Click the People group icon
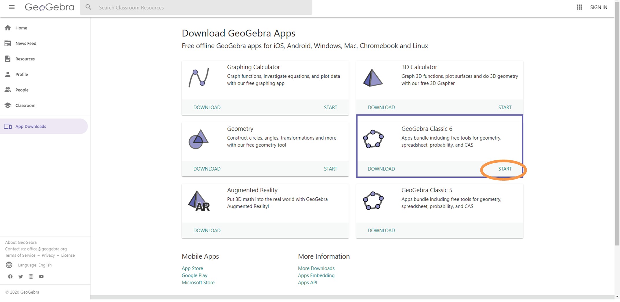This screenshot has width=620, height=302. pos(8,90)
